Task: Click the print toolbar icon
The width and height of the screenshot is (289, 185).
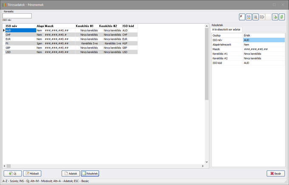Action: click(x=249, y=17)
